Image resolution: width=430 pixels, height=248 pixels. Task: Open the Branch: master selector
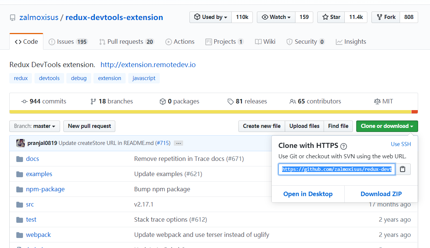tap(34, 126)
